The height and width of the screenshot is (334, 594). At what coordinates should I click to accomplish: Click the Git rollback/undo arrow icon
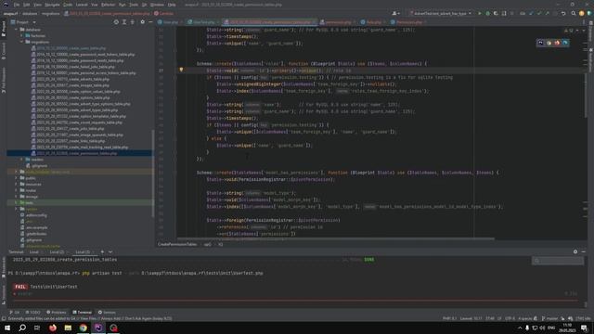(563, 13)
